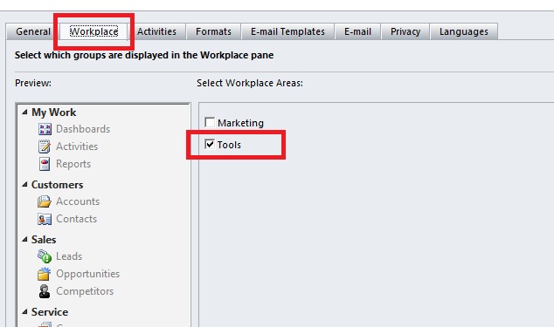Select Activities text in preview tree
The width and height of the screenshot is (554, 327).
[x=77, y=146]
